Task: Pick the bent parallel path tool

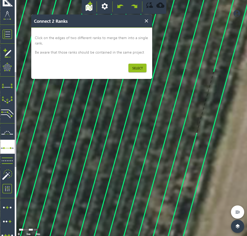Action: point(7,114)
